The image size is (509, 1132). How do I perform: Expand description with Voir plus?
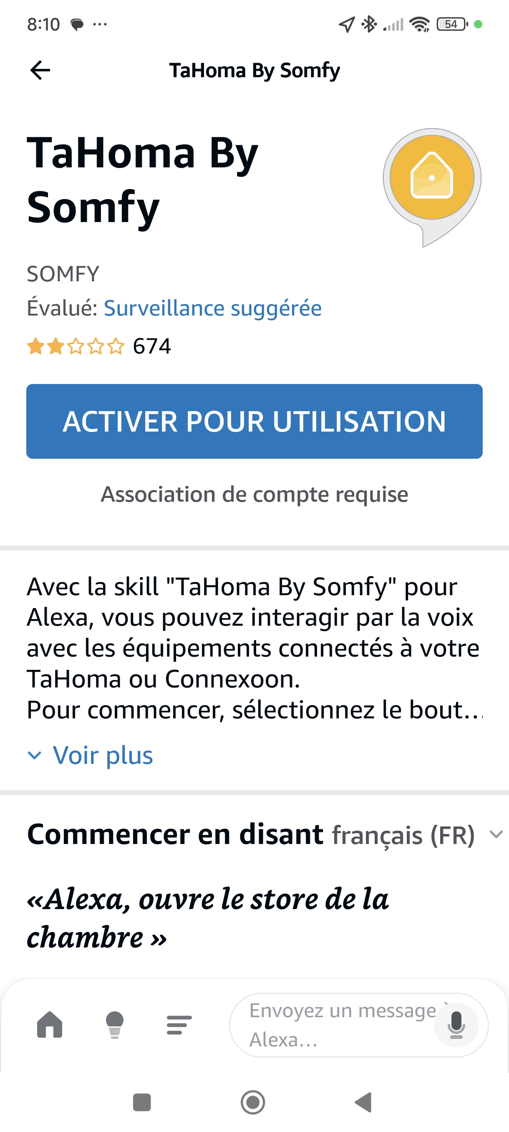pyautogui.click(x=103, y=756)
